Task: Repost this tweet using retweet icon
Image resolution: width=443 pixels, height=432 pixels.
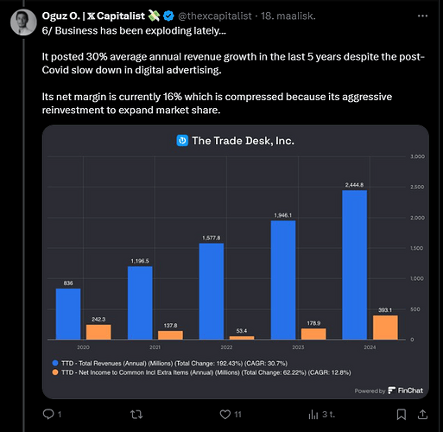Action: pyautogui.click(x=136, y=415)
